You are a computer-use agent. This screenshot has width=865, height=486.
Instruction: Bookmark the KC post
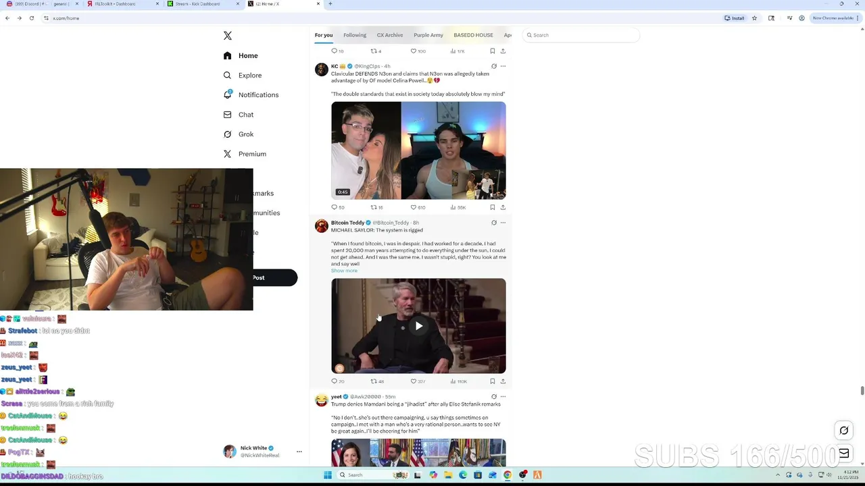pyautogui.click(x=493, y=207)
